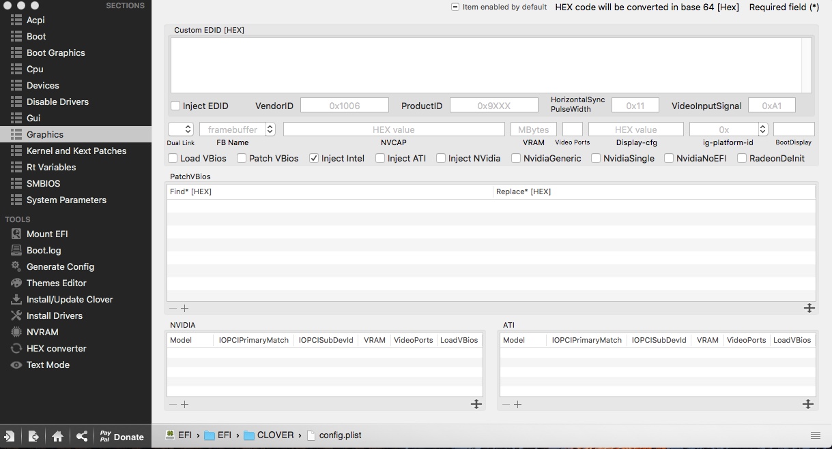832x449 pixels.
Task: Open the ig-platform-id dropdown list
Action: [x=763, y=129]
